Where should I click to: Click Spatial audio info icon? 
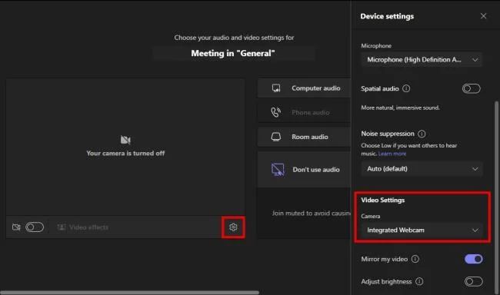pos(406,88)
